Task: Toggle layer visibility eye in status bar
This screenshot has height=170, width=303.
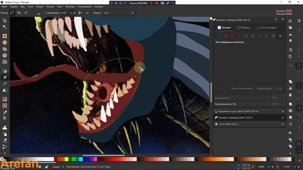Action: tap(40, 167)
